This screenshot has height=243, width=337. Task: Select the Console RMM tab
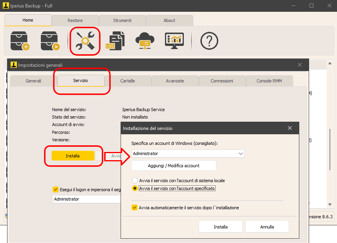[269, 81]
